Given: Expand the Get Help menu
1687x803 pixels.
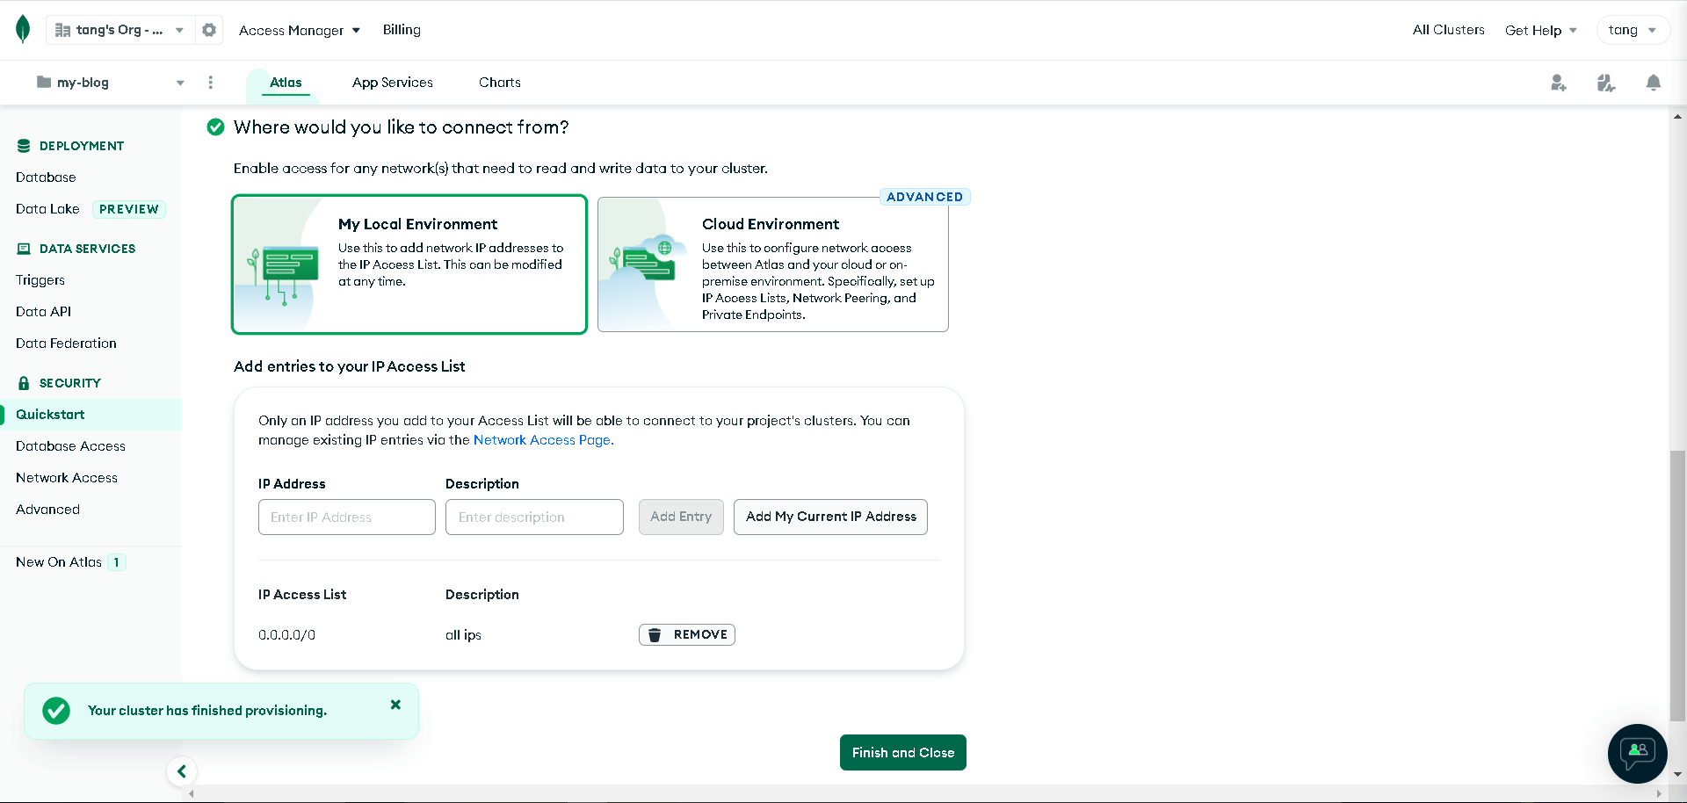Looking at the screenshot, I should point(1540,30).
